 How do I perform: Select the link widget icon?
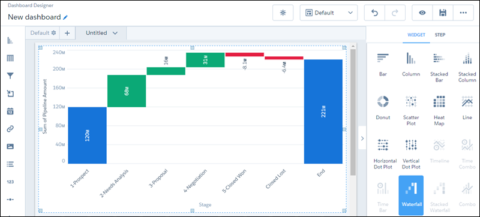(x=10, y=129)
